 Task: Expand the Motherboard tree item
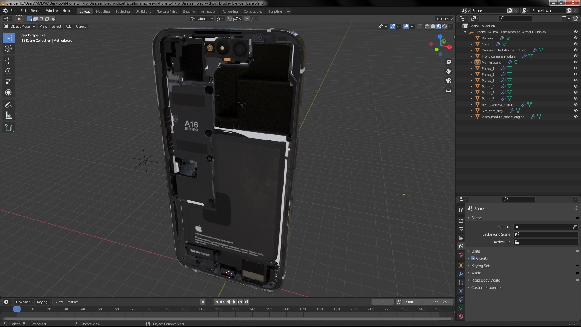click(471, 62)
